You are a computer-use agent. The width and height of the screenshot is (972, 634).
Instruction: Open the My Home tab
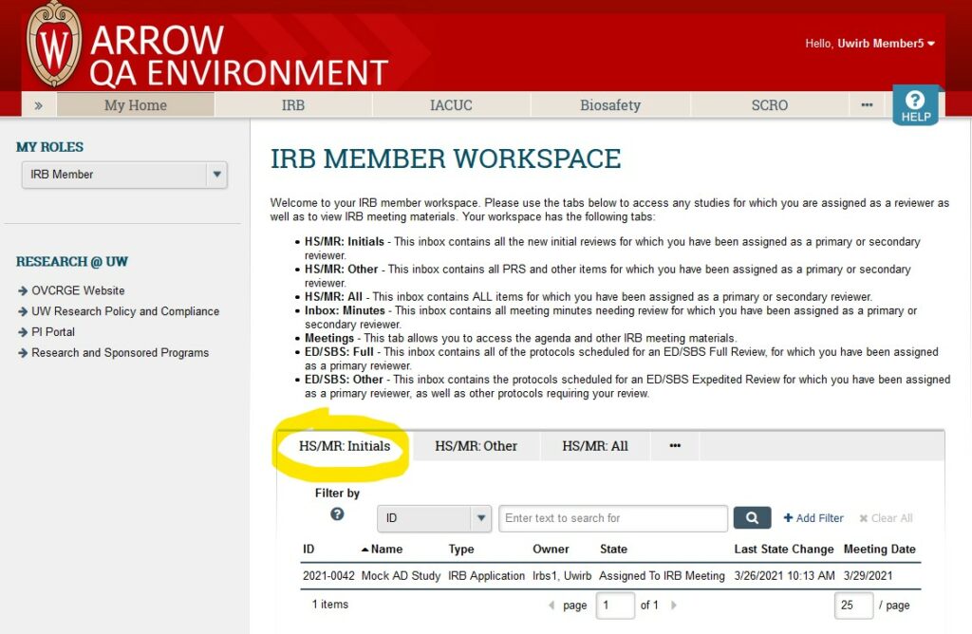click(136, 105)
